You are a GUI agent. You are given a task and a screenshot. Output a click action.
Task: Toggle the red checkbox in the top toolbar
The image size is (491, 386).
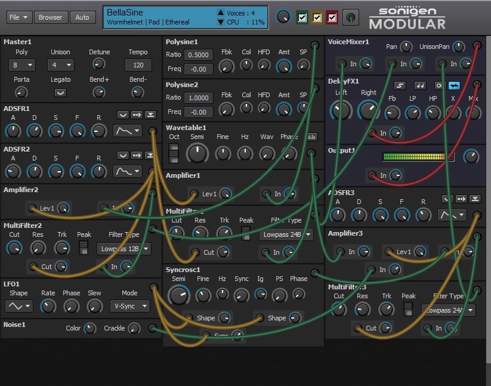pos(332,18)
